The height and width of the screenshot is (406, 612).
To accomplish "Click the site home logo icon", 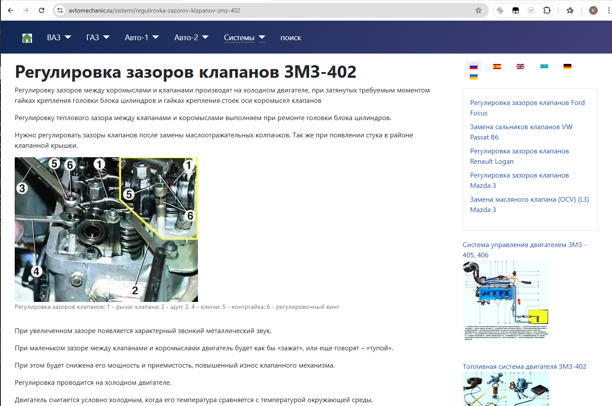I will [x=27, y=38].
